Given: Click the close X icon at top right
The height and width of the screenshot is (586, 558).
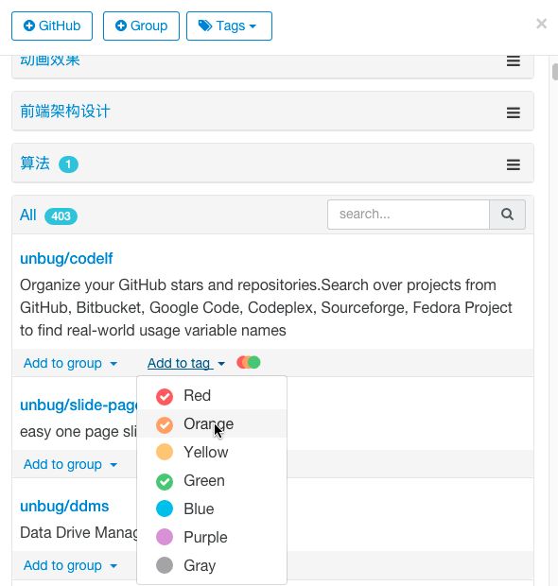Looking at the screenshot, I should [x=541, y=24].
